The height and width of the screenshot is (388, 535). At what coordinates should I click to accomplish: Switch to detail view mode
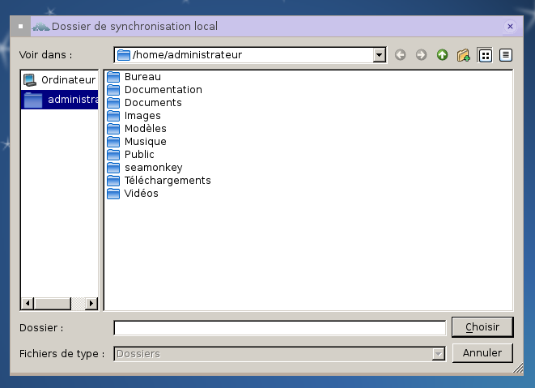[x=506, y=55]
